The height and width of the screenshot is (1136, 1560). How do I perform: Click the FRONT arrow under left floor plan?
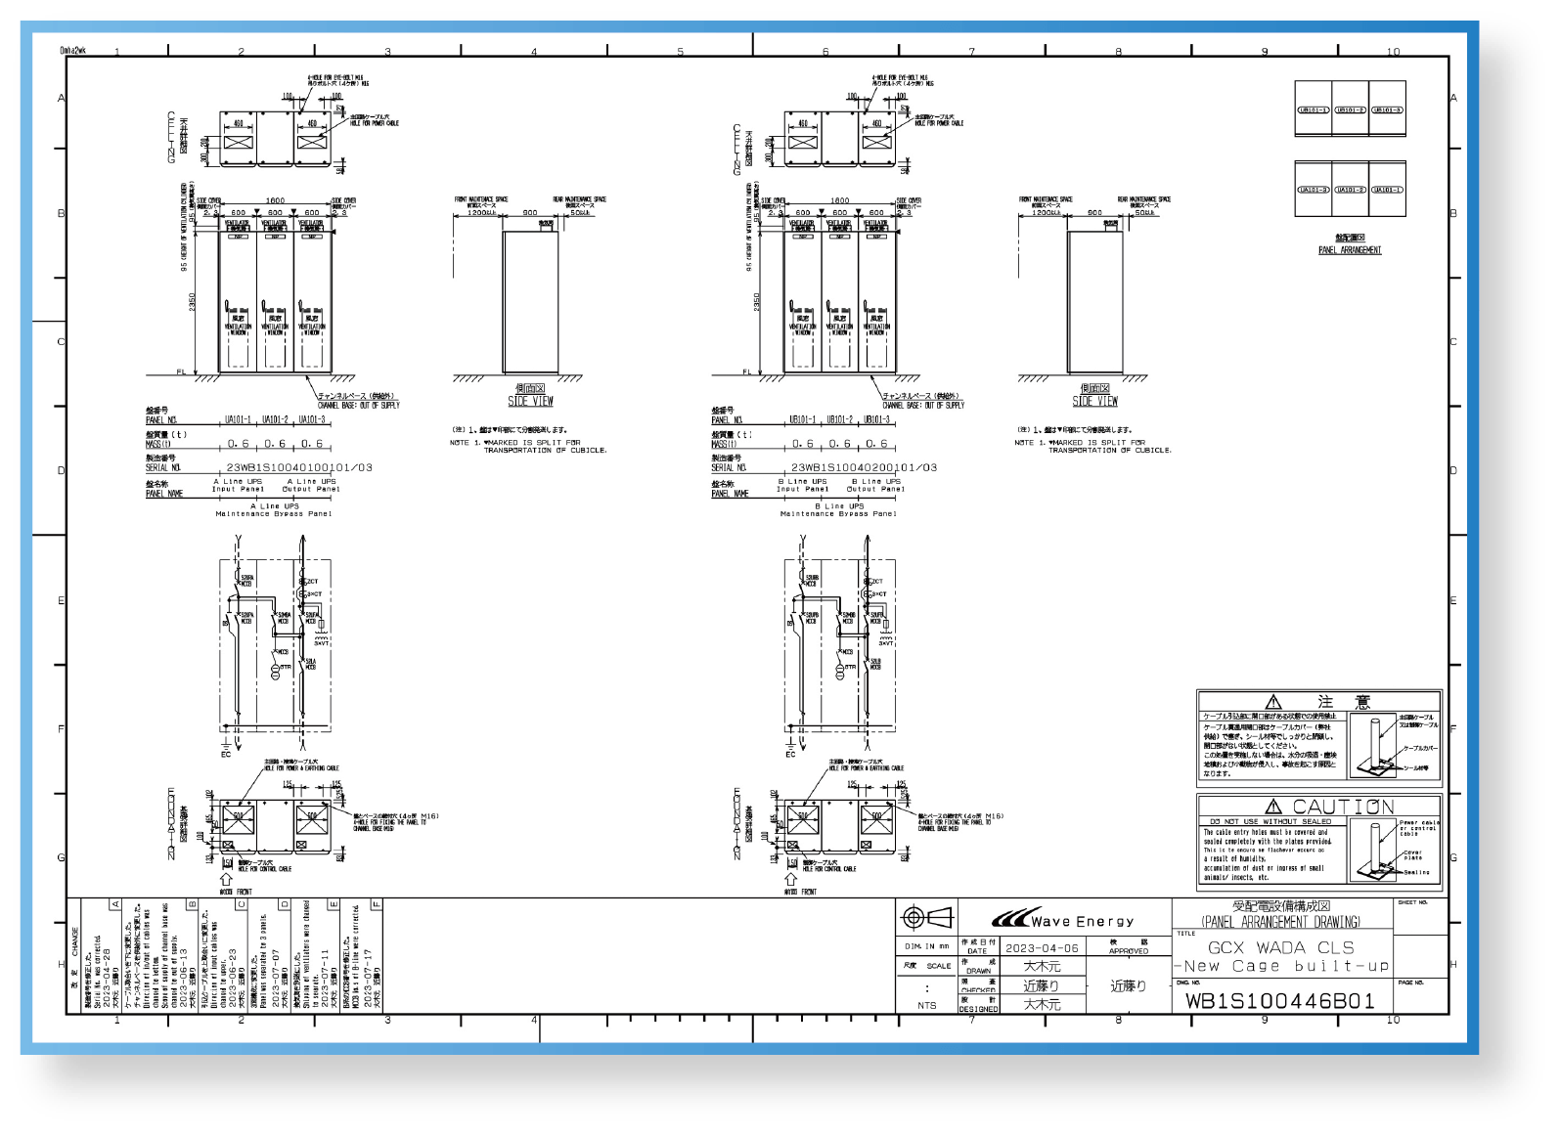click(x=227, y=879)
